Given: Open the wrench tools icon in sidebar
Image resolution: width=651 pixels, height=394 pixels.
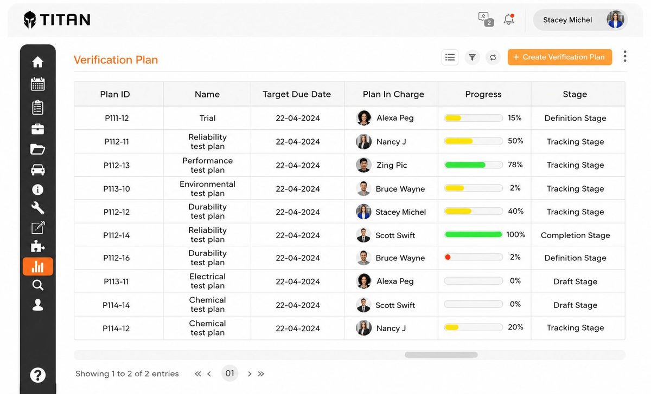Looking at the screenshot, I should coord(37,208).
